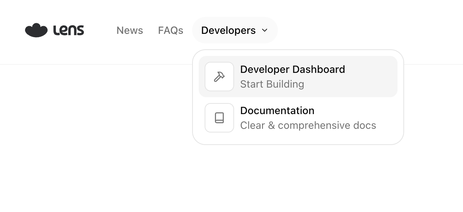Open the News page
Image resolution: width=463 pixels, height=212 pixels.
pyautogui.click(x=130, y=30)
